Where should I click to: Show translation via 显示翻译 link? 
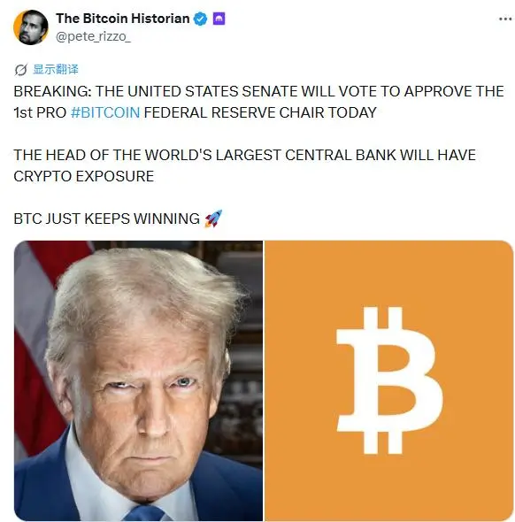click(56, 69)
